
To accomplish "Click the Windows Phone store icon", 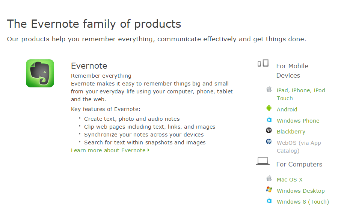I will 269,119.
